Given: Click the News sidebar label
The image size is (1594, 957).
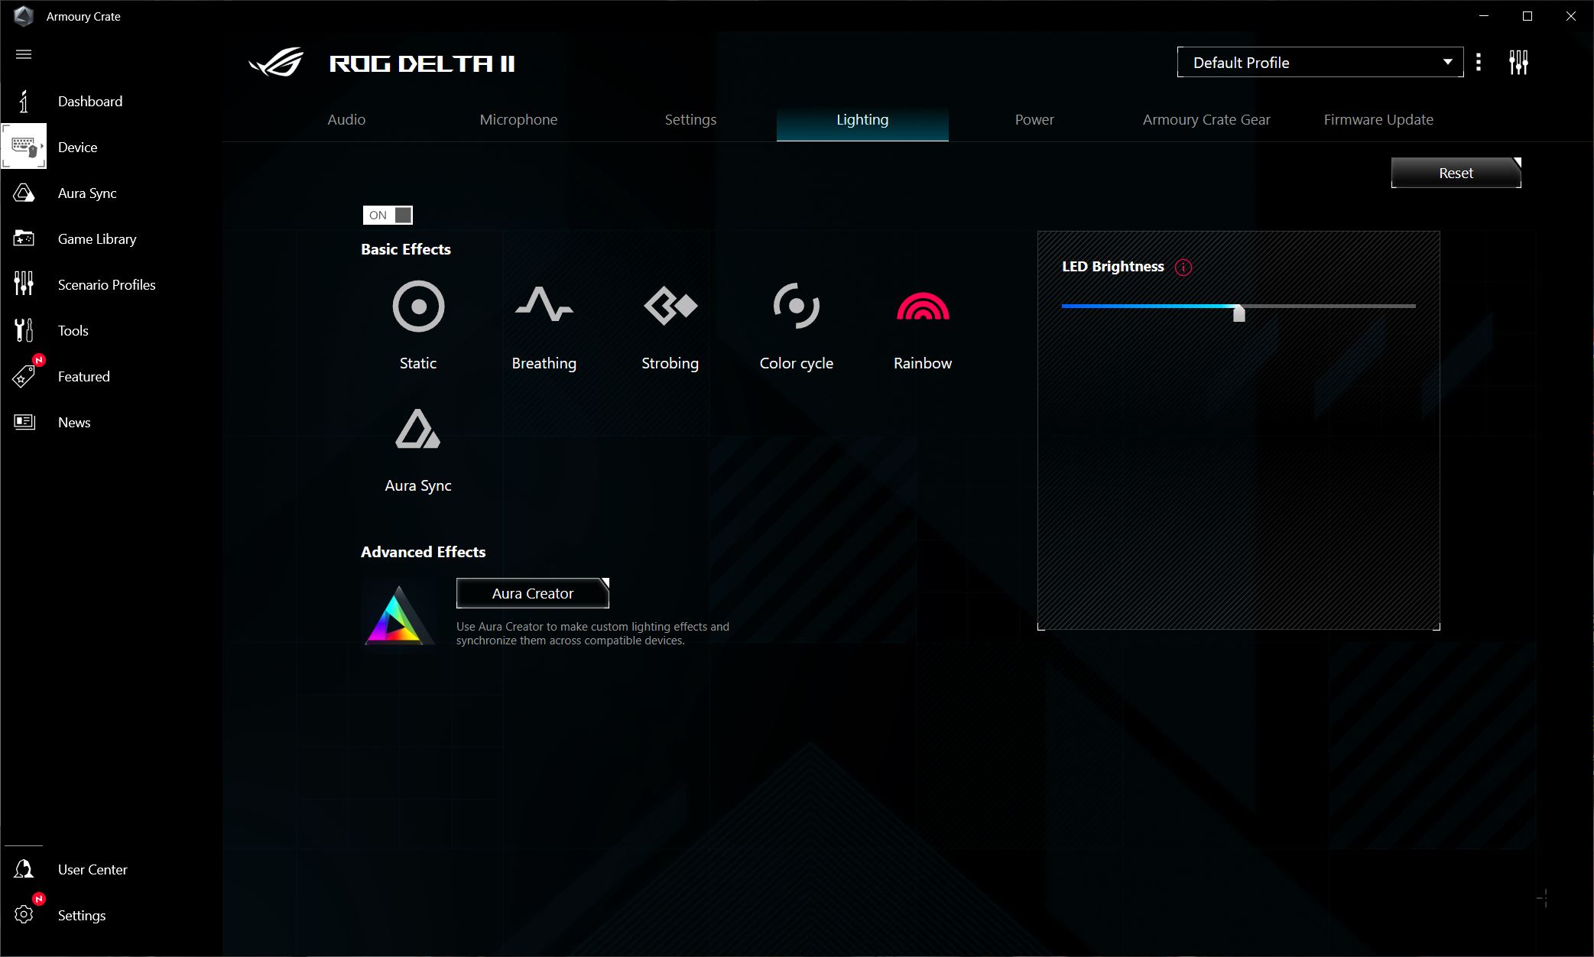Looking at the screenshot, I should coord(74,423).
